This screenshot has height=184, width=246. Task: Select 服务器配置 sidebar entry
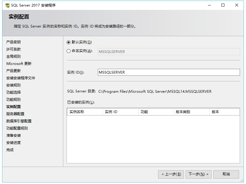15,114
